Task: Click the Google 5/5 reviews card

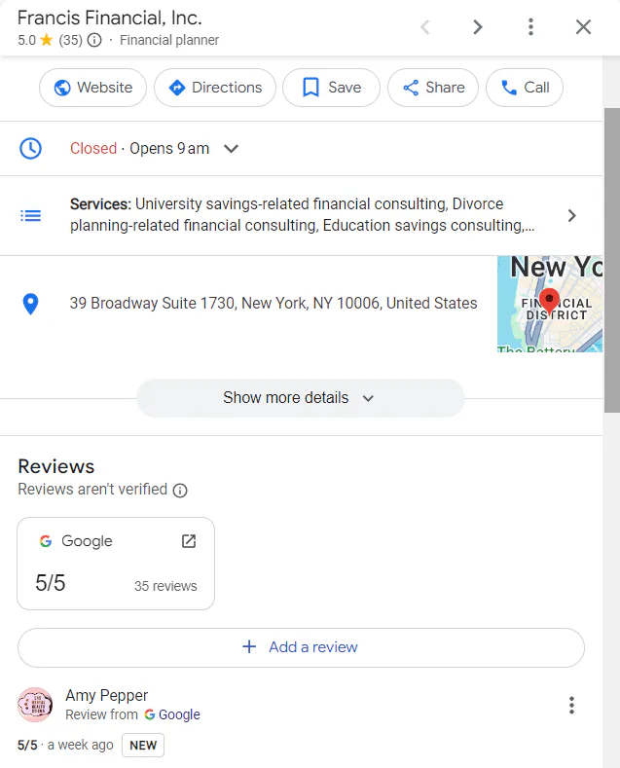Action: [116, 564]
